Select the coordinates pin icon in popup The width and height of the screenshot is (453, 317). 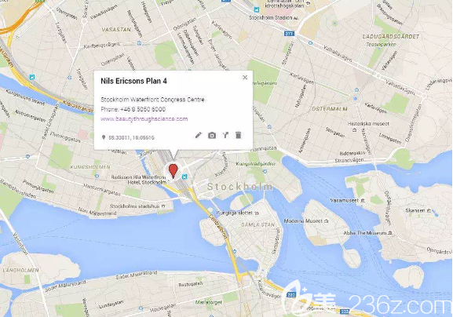(x=104, y=137)
